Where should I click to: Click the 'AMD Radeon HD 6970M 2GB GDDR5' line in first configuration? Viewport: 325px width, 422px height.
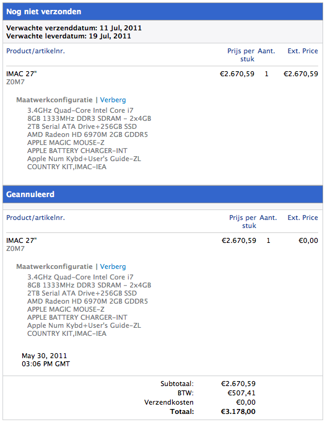tap(88, 134)
